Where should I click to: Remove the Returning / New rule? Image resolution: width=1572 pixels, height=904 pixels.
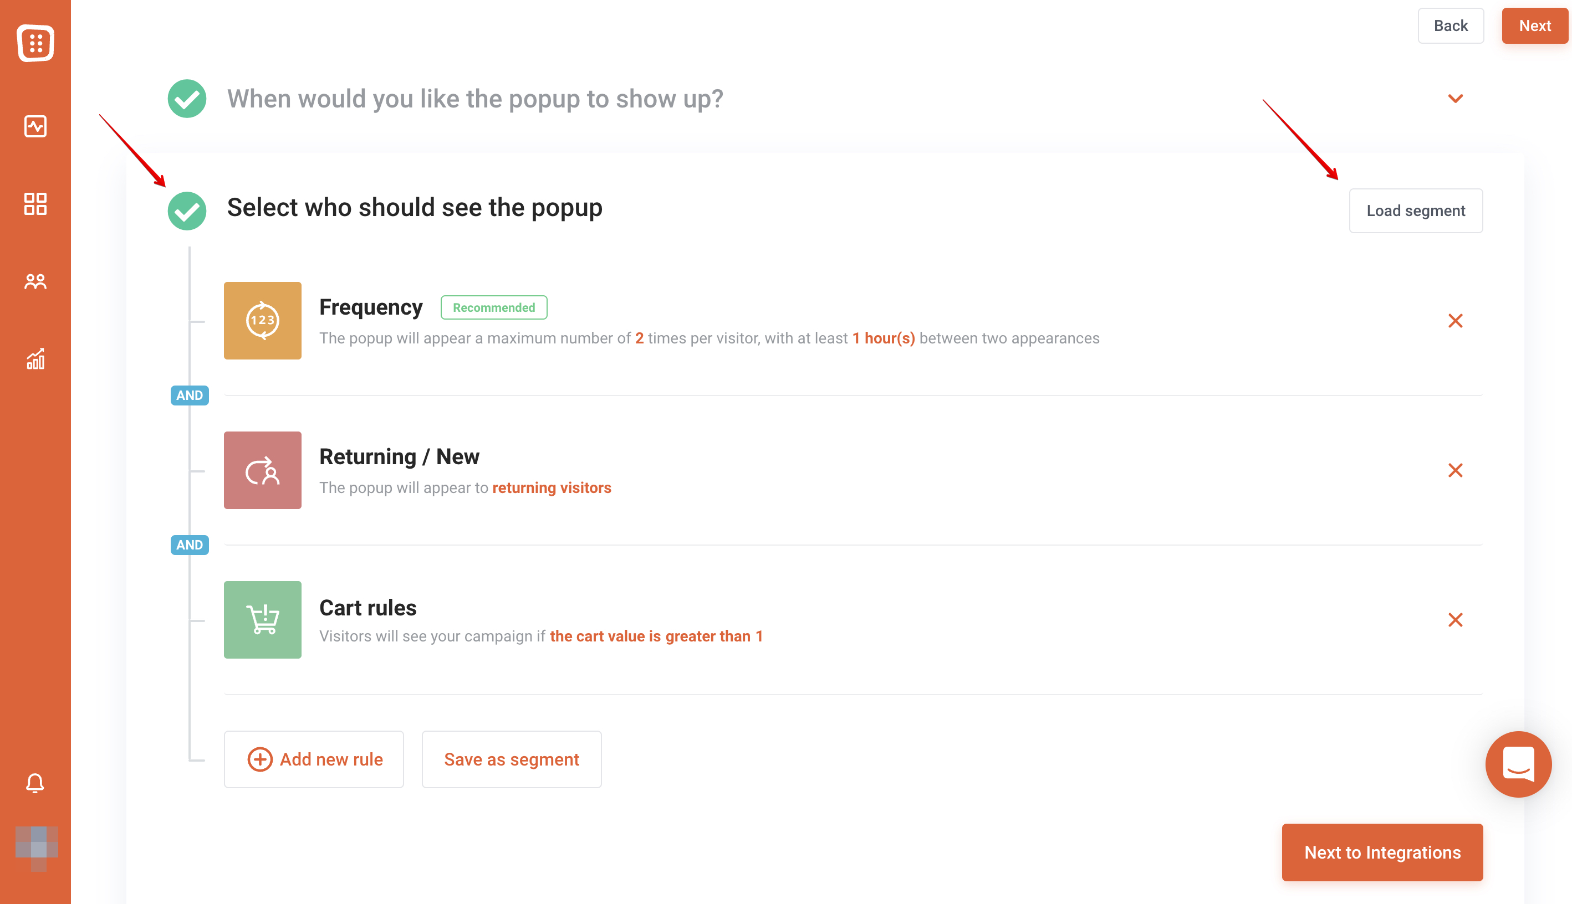click(x=1455, y=470)
